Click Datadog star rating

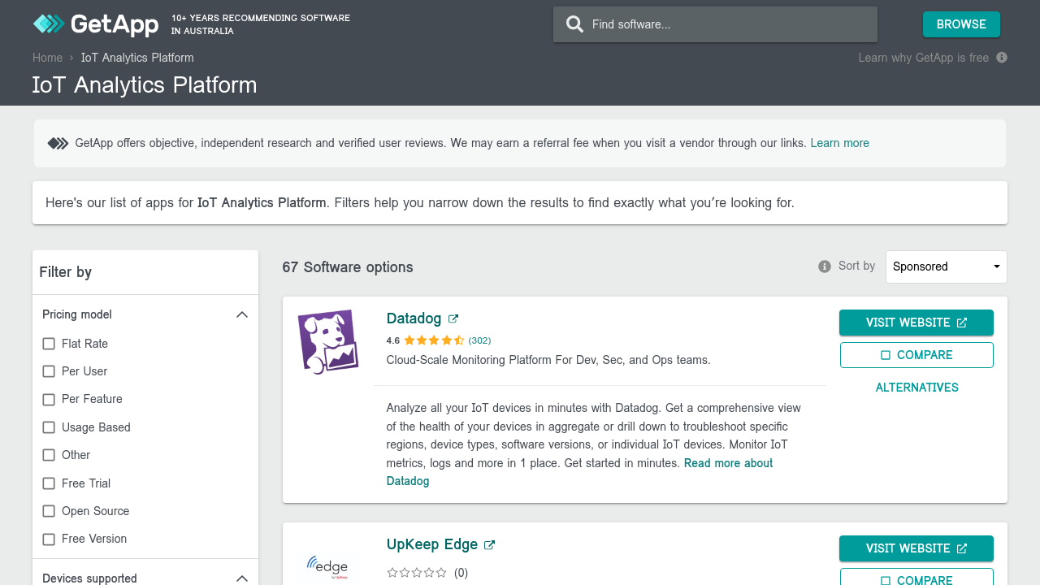(434, 340)
